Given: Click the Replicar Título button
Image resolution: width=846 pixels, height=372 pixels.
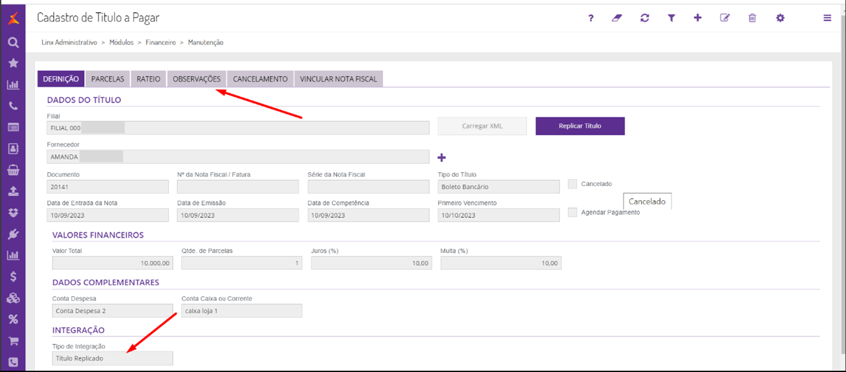Looking at the screenshot, I should [580, 126].
